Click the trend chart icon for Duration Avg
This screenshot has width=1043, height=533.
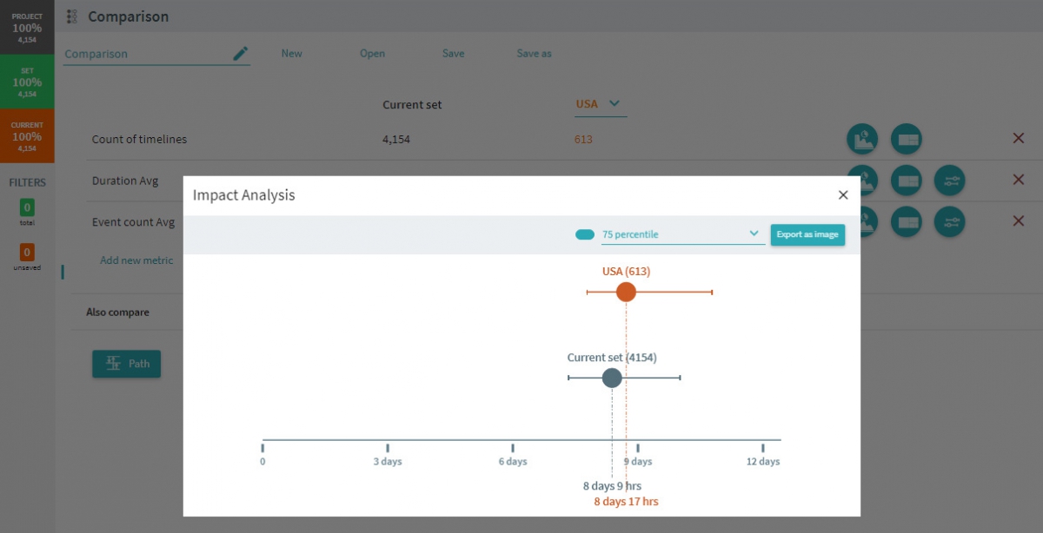coord(862,181)
